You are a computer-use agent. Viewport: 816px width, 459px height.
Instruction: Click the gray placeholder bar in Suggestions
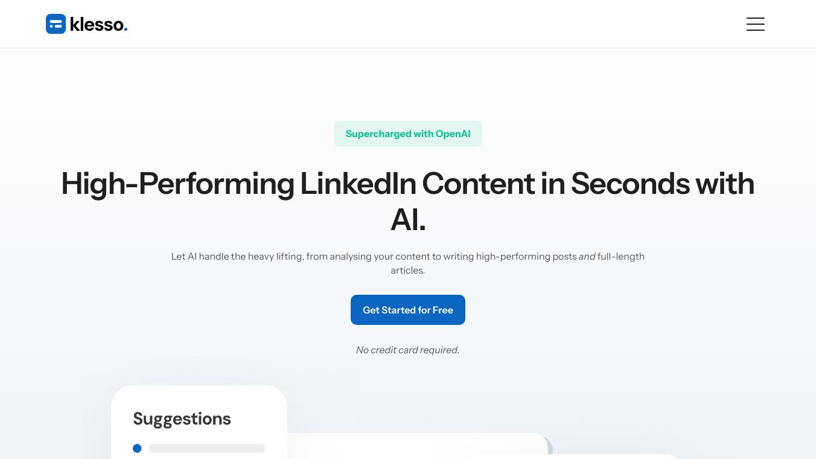tap(207, 448)
